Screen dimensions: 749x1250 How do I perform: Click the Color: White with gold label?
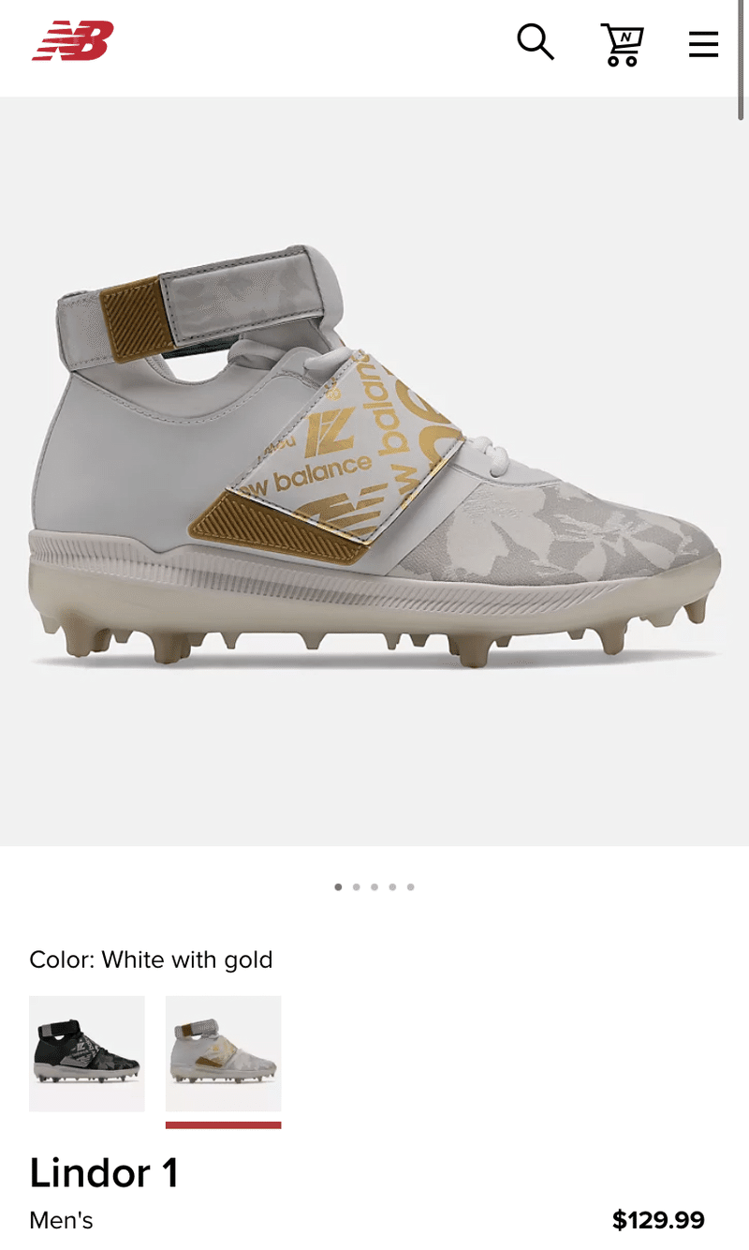(151, 960)
